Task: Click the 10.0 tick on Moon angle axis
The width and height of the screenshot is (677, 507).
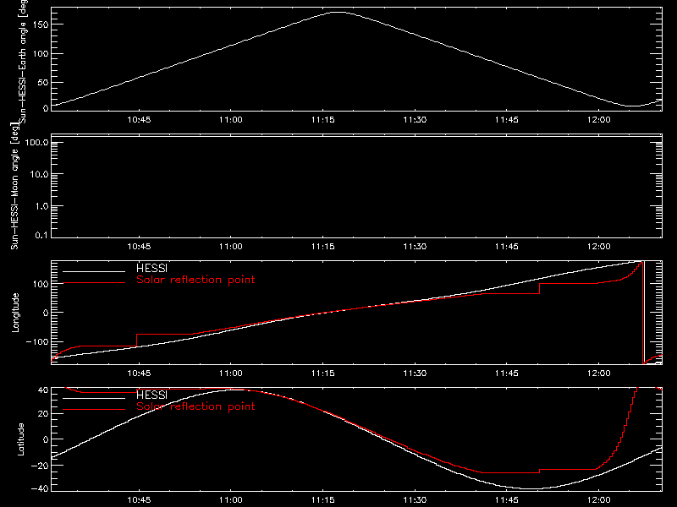Action: (39, 174)
